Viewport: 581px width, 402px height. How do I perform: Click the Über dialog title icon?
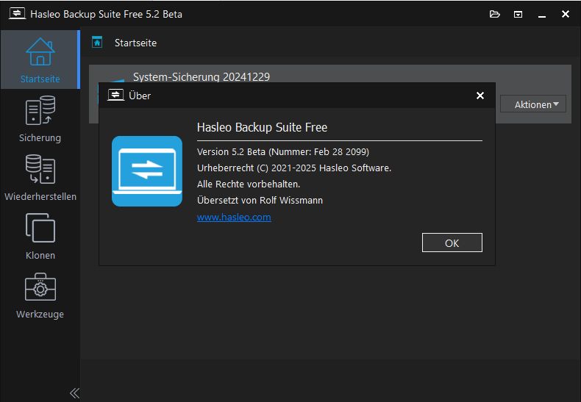point(115,95)
